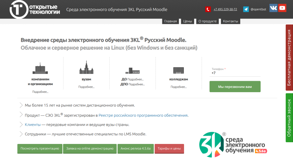The width and height of the screenshot is (293, 165).
Task: Click the вузам label
Action: [86, 79]
